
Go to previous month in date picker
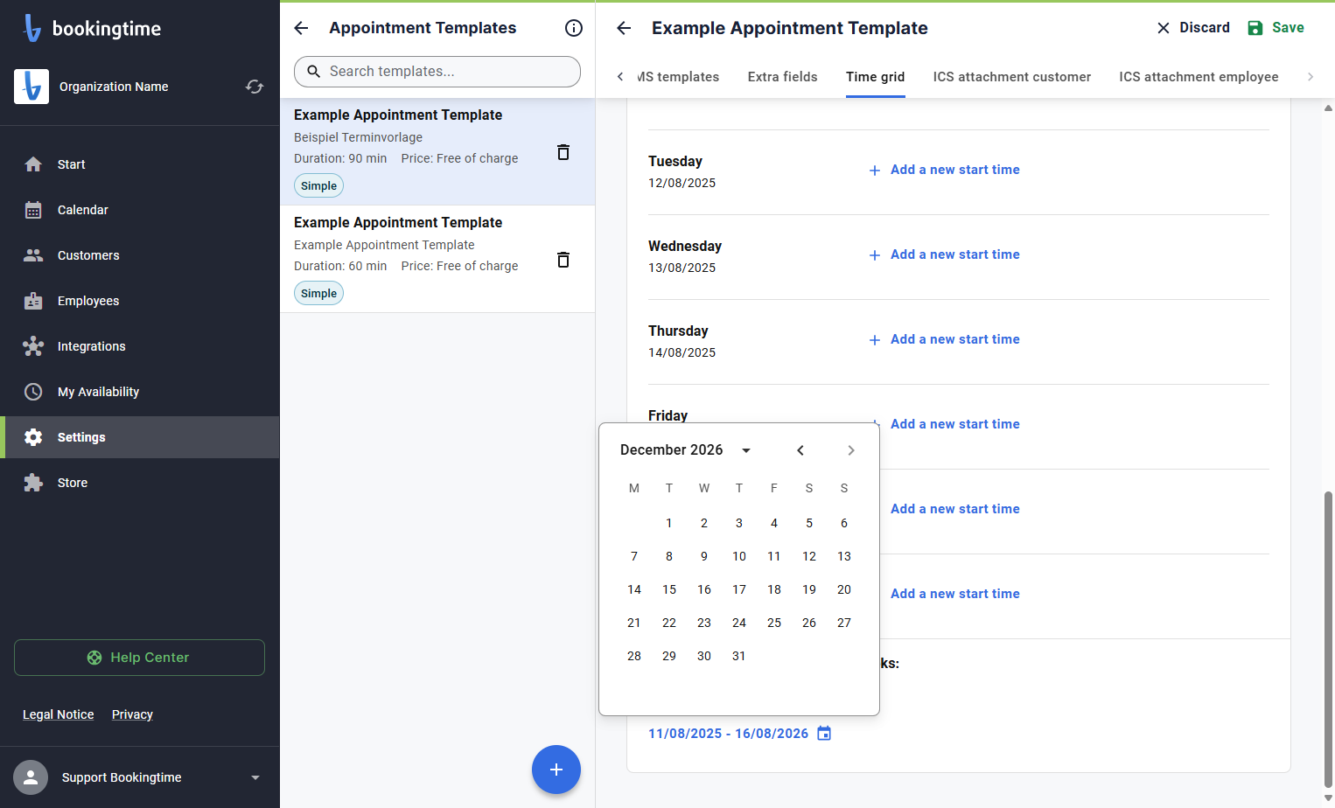coord(800,450)
